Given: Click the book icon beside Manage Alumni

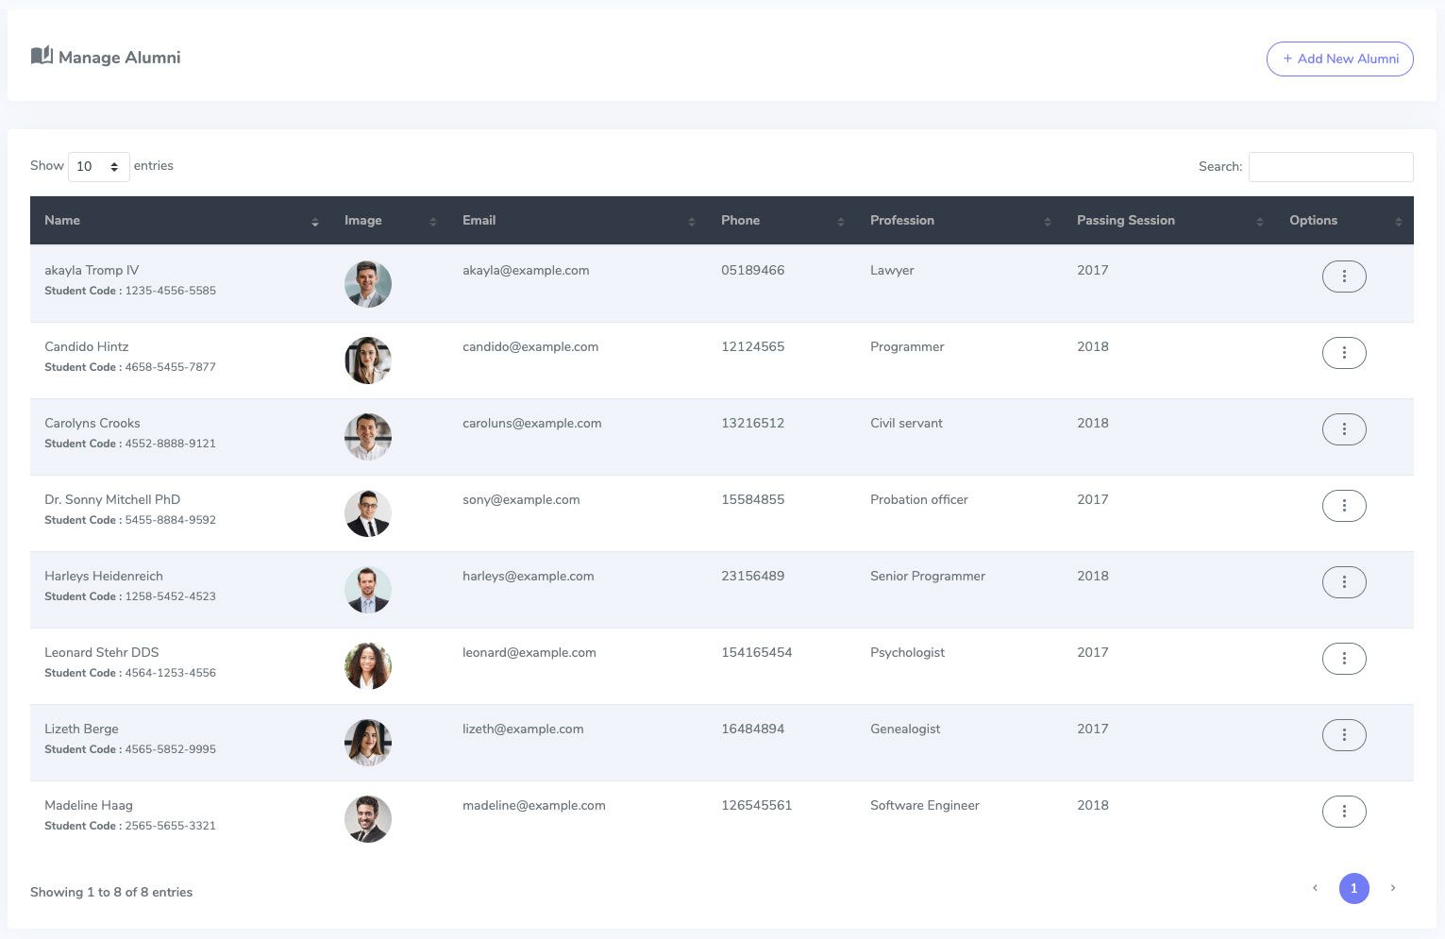Looking at the screenshot, I should tap(40, 55).
